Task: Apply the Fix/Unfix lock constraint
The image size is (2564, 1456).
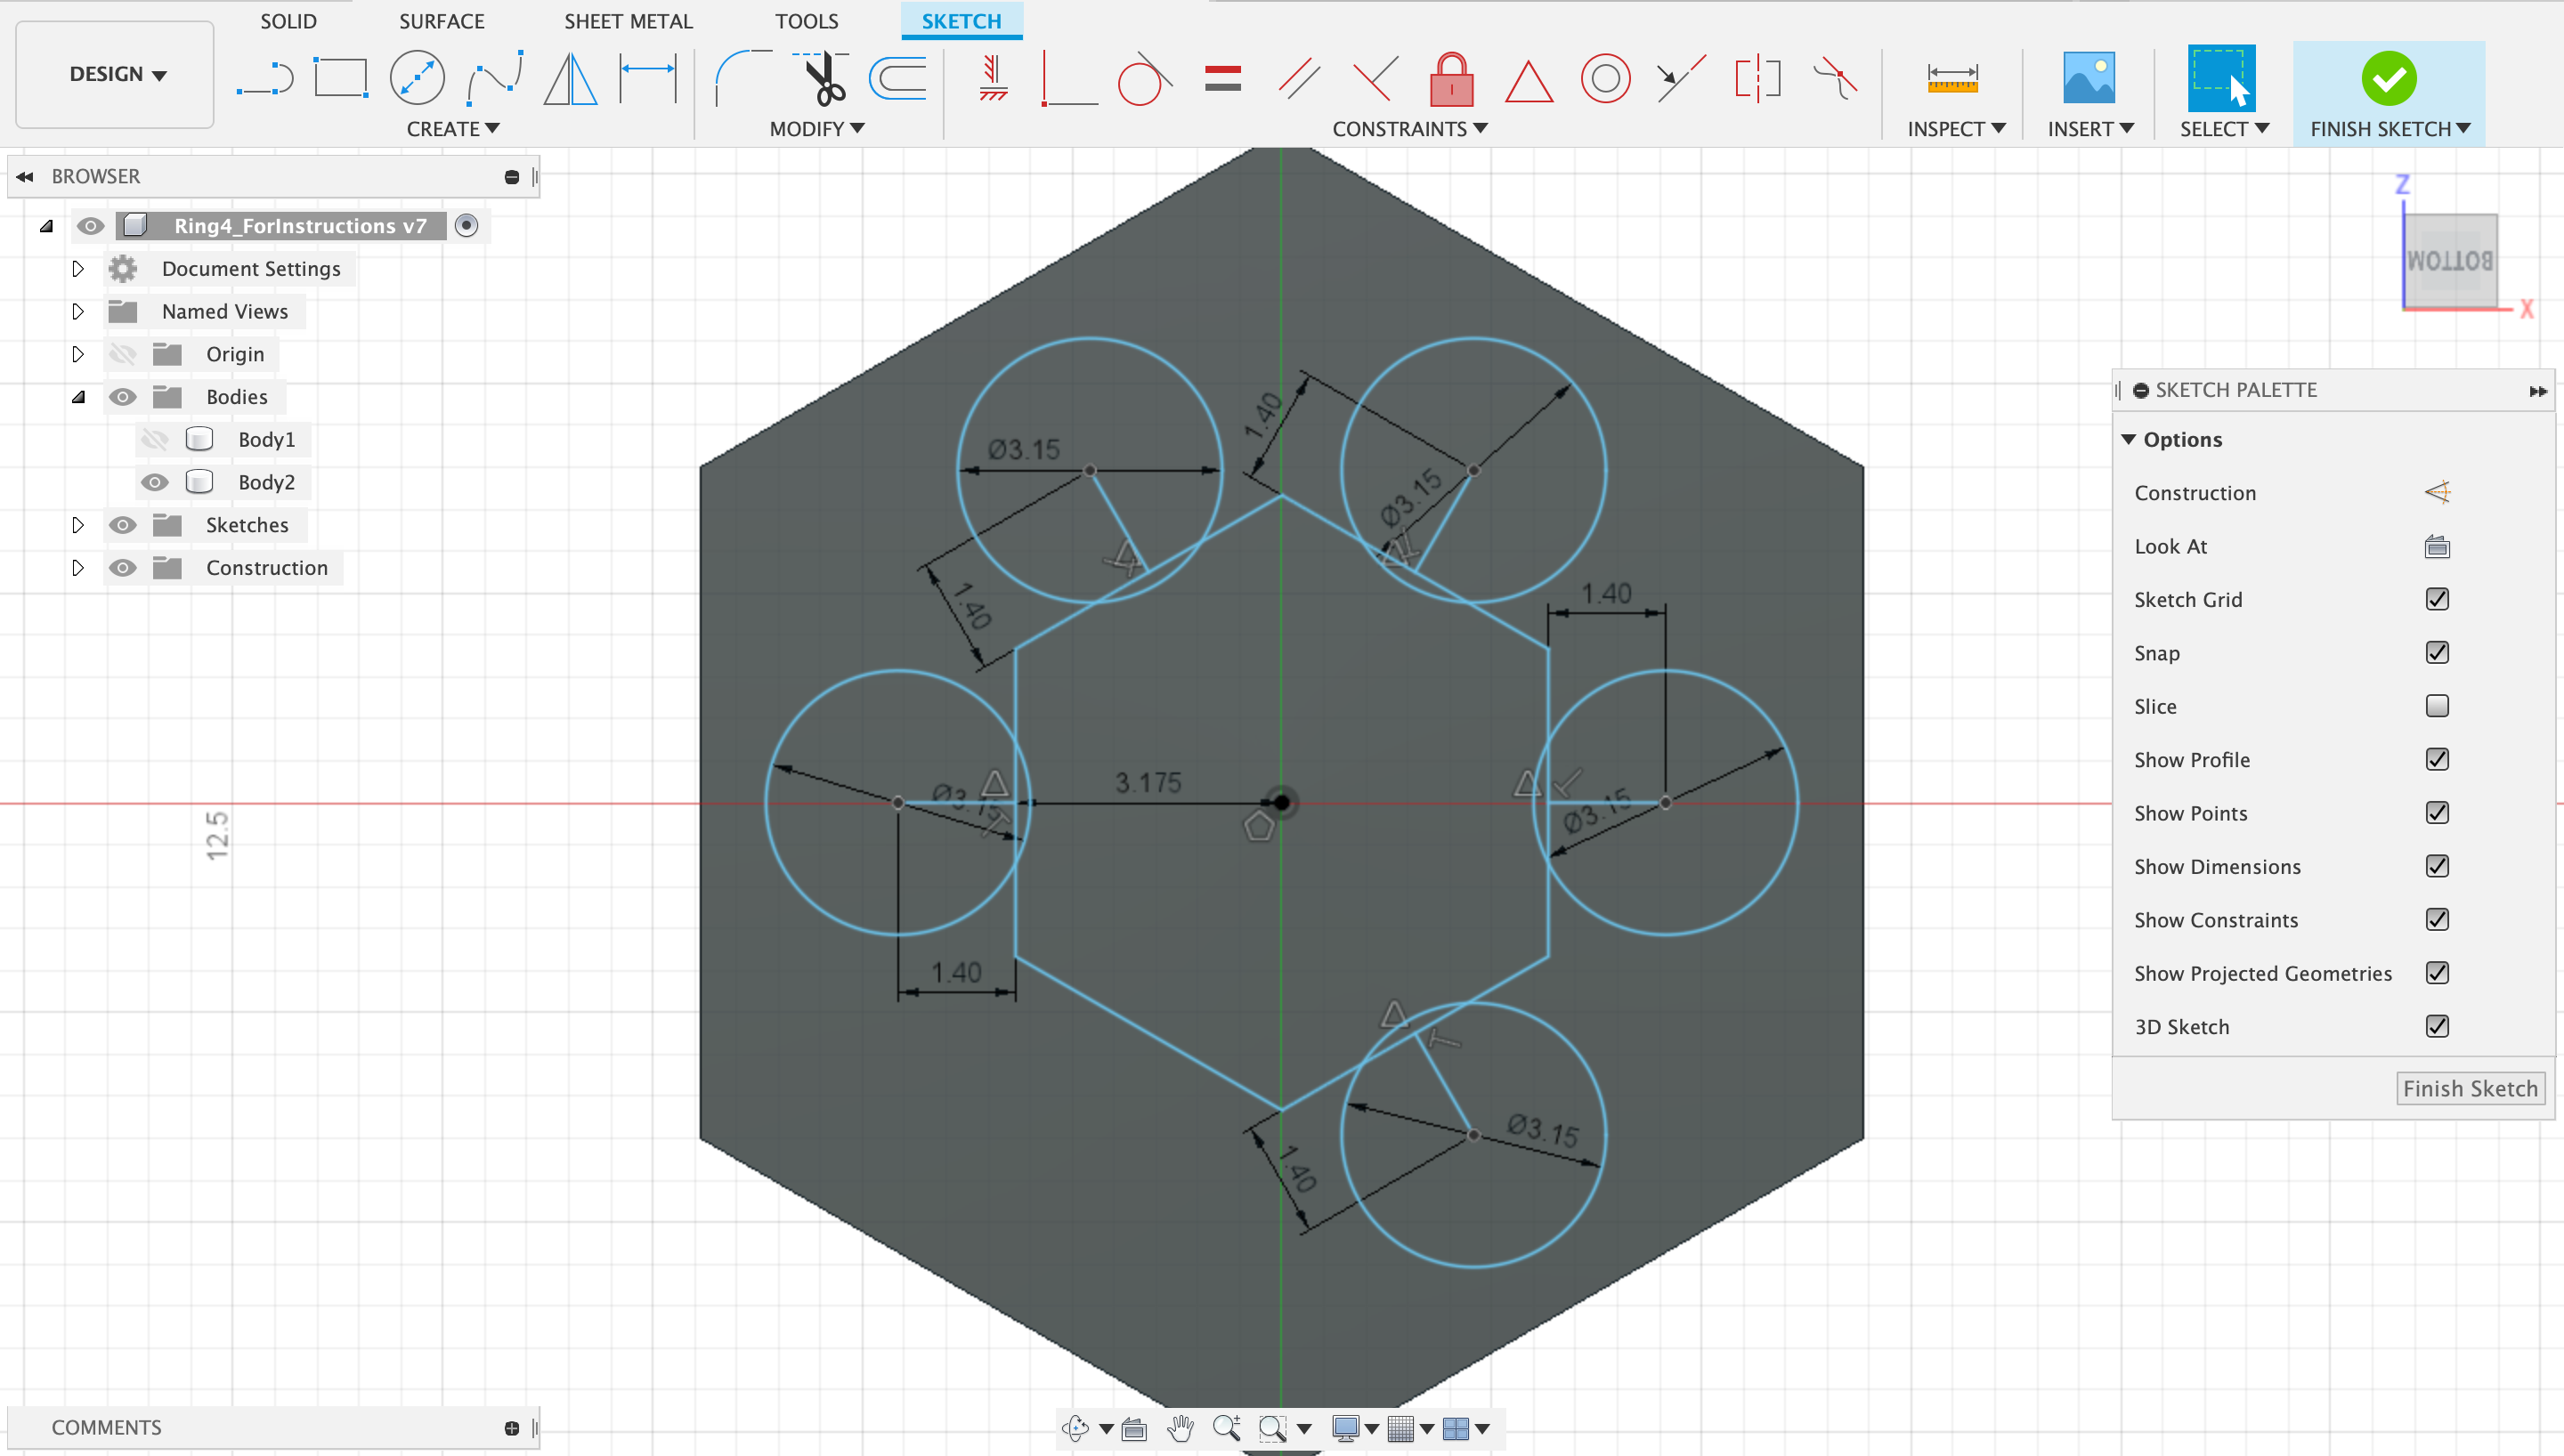Action: [x=1451, y=79]
